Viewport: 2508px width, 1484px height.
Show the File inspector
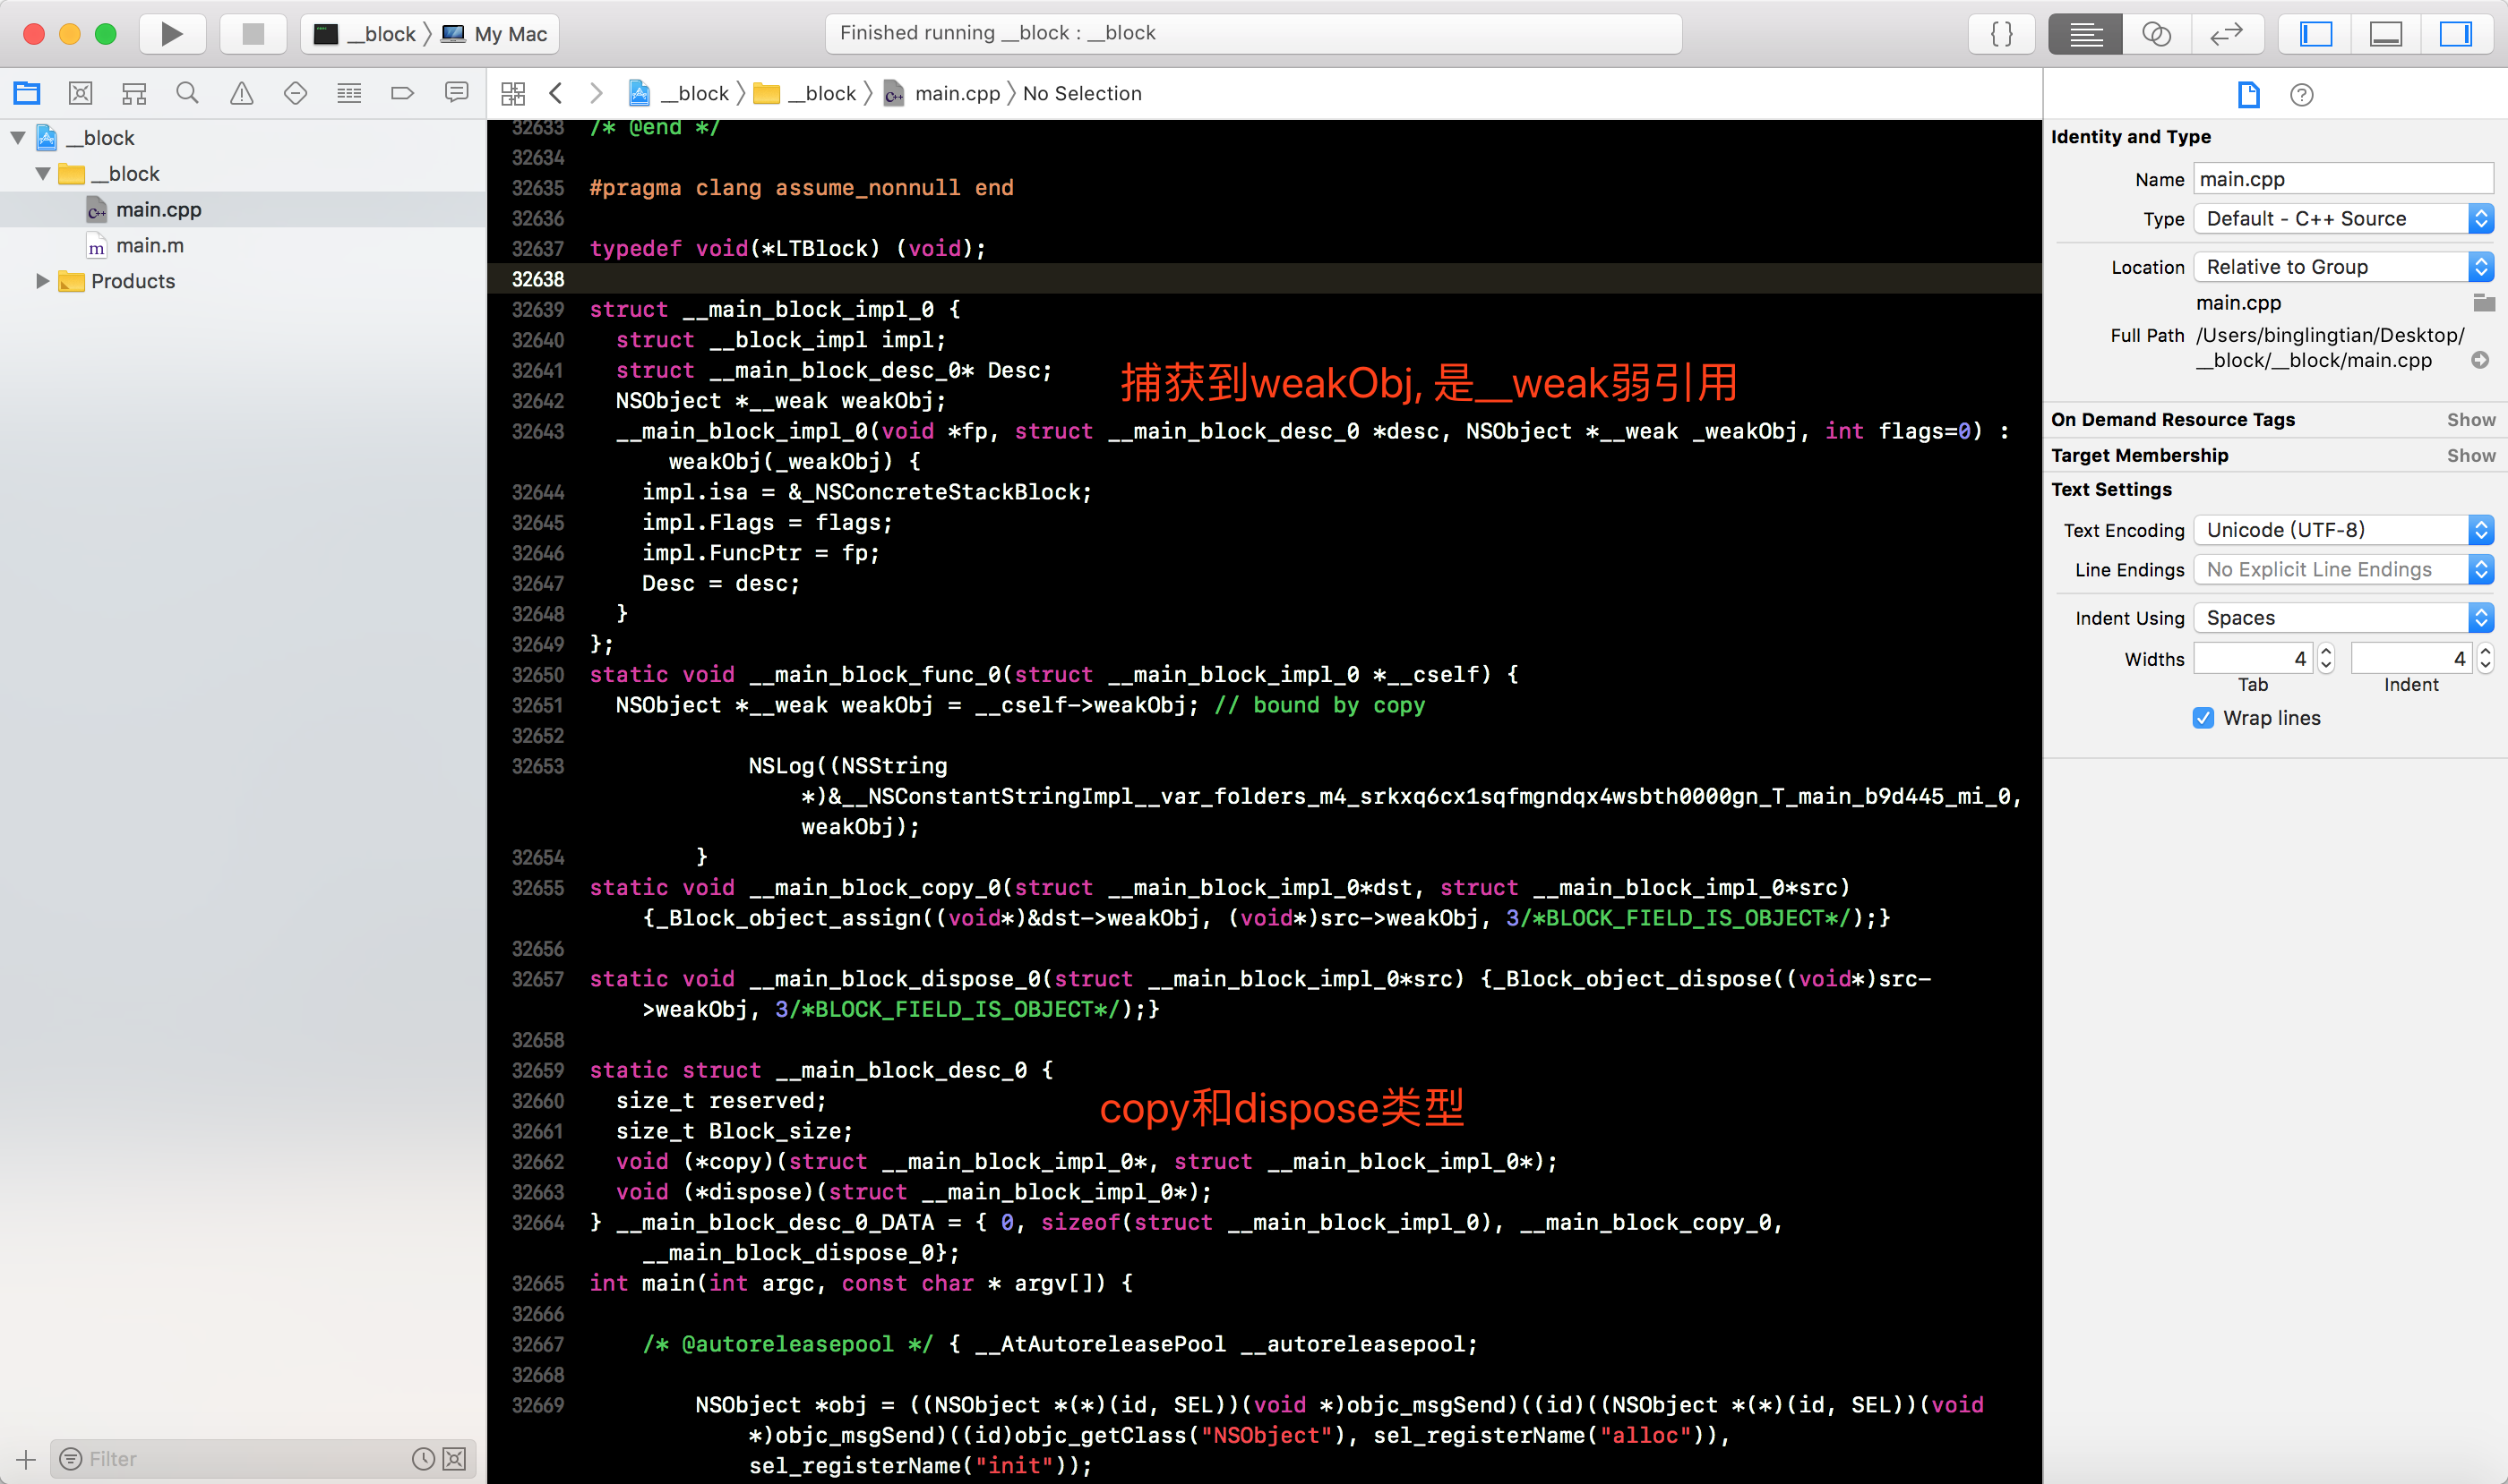2249,94
